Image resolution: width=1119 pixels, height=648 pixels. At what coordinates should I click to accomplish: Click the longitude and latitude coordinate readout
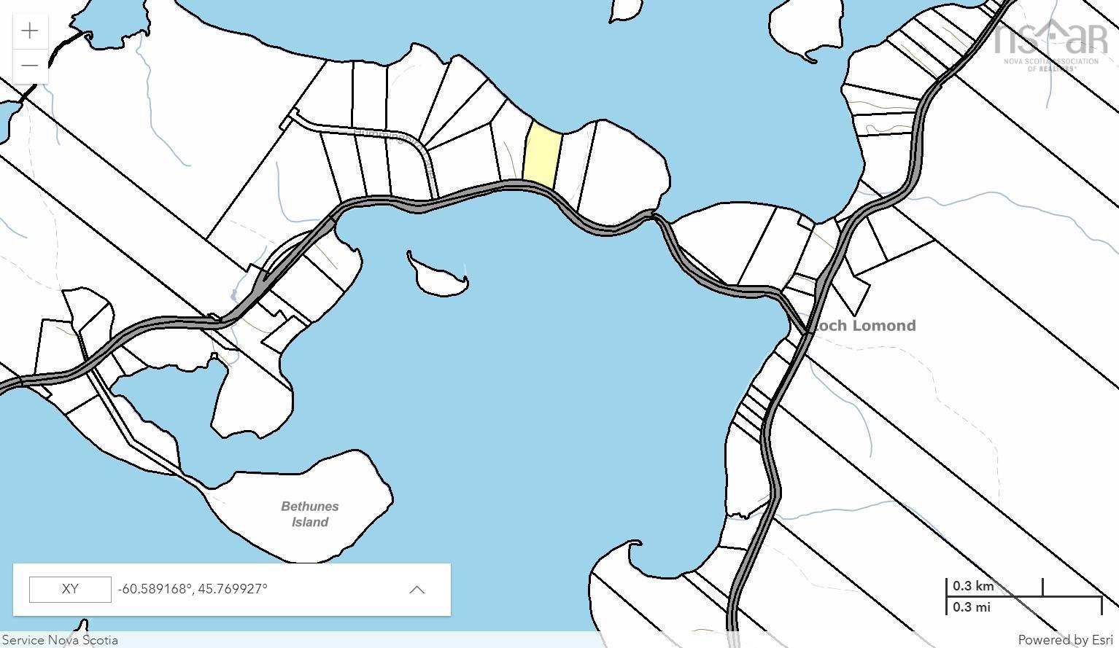193,589
